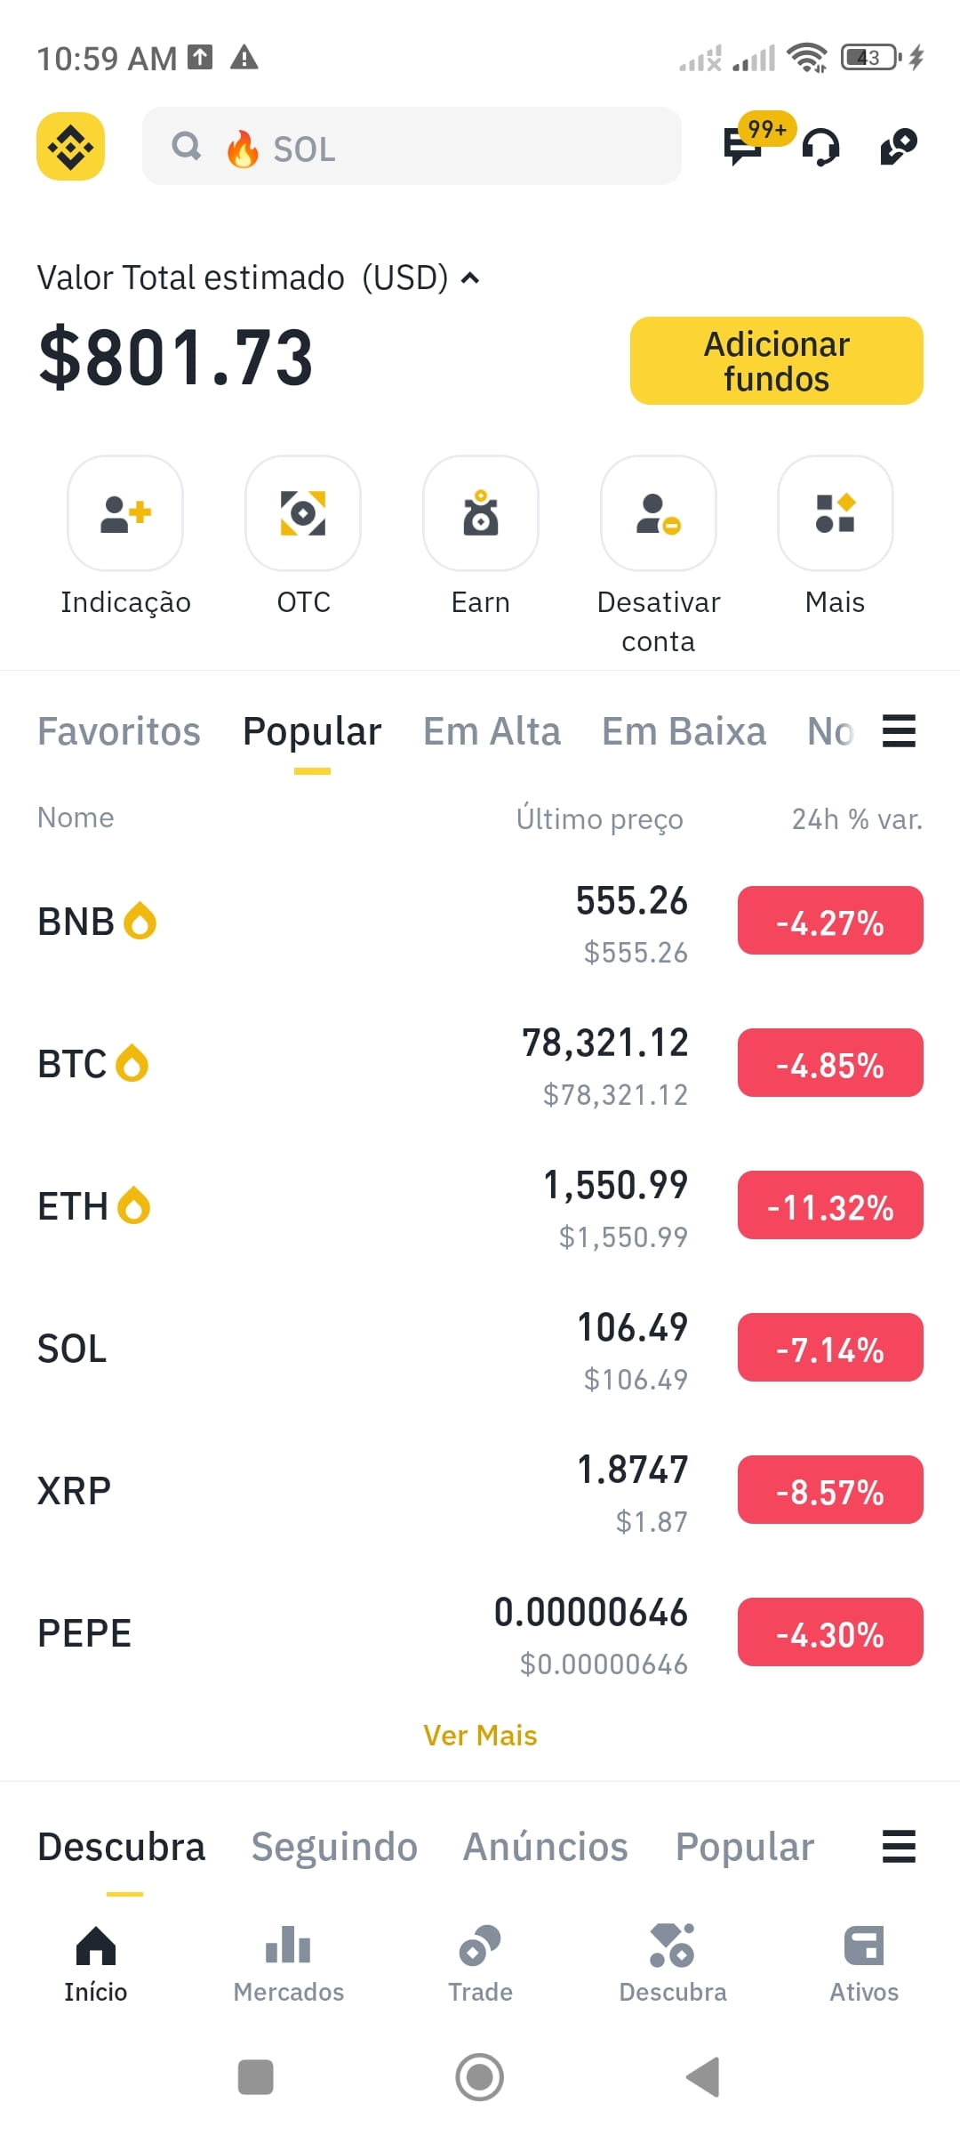Screen dimensions: 960x2135
Task: Tap the Ver Mais link
Action: tap(480, 1736)
